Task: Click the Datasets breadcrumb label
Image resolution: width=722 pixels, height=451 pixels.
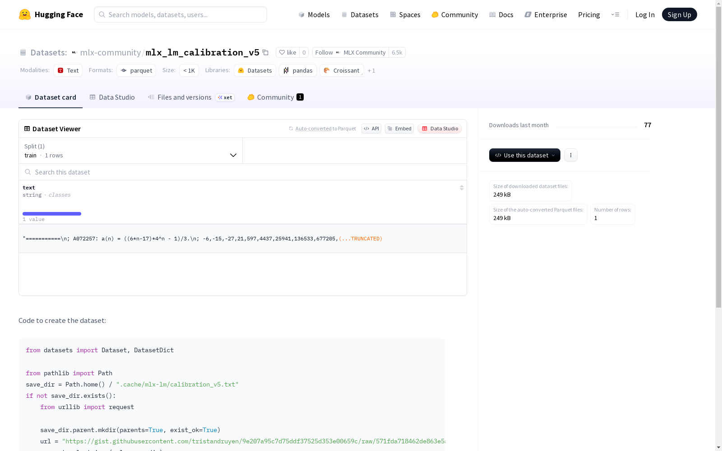Action: tap(49, 53)
